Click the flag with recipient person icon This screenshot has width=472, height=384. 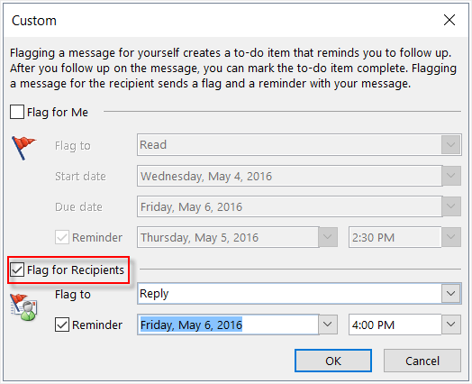pos(23,307)
